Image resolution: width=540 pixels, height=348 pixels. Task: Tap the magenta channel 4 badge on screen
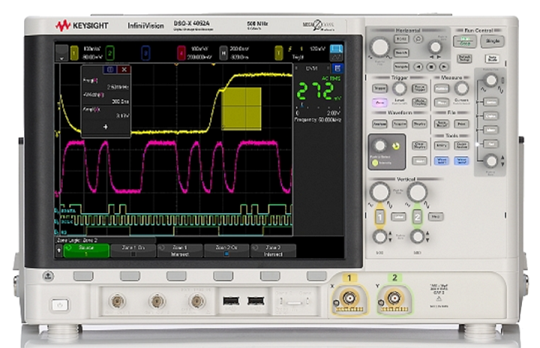tap(181, 53)
